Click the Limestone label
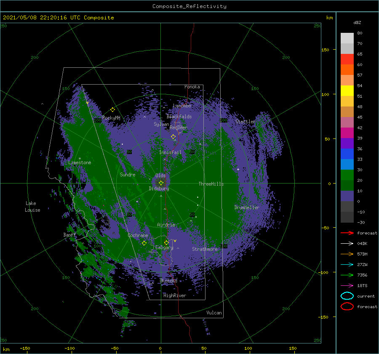Screen dimensions: 379x354 pyautogui.click(x=80, y=162)
